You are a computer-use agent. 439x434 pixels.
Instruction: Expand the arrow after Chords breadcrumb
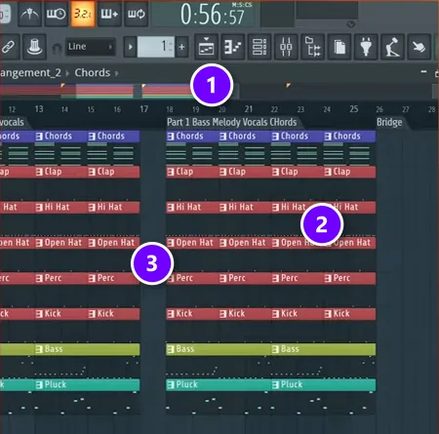(x=117, y=73)
